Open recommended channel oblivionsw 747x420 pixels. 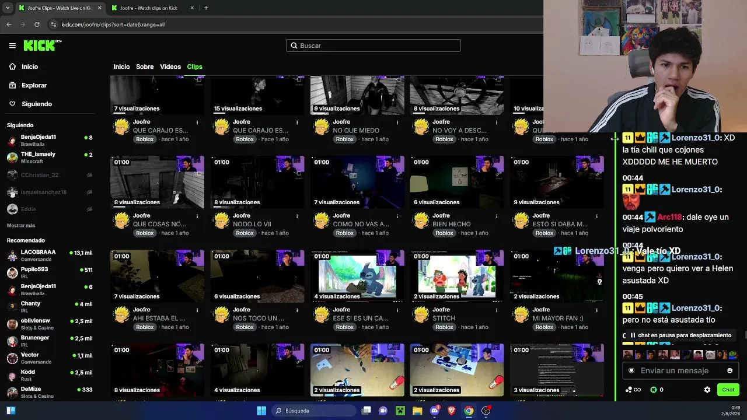pyautogui.click(x=50, y=324)
